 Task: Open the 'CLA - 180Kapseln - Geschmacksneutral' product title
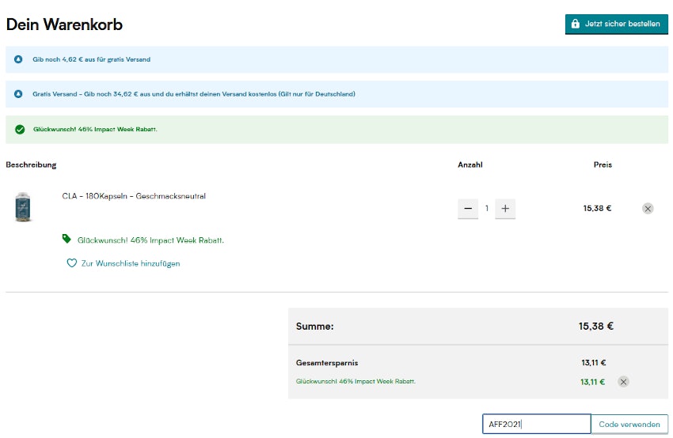(134, 196)
